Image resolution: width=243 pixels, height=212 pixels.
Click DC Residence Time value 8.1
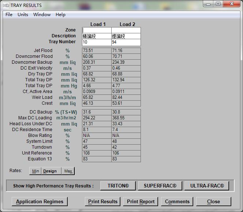point(97,130)
